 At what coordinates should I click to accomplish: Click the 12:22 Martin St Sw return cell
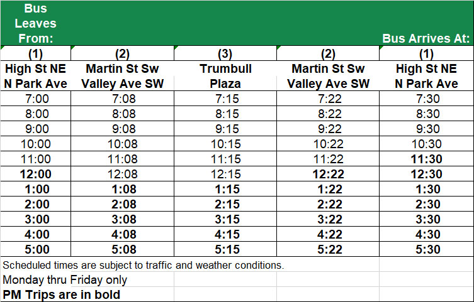point(328,174)
